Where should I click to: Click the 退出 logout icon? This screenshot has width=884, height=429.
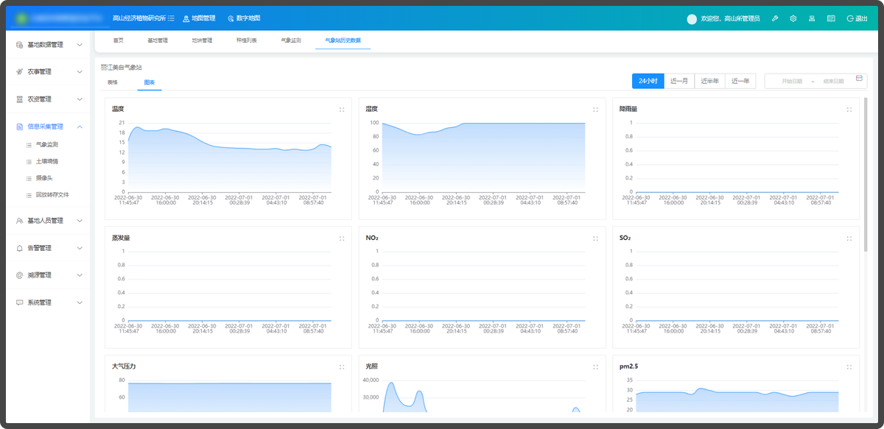tap(850, 18)
